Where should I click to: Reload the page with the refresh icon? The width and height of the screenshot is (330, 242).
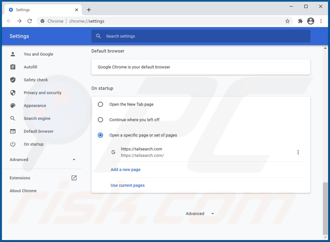click(30, 21)
